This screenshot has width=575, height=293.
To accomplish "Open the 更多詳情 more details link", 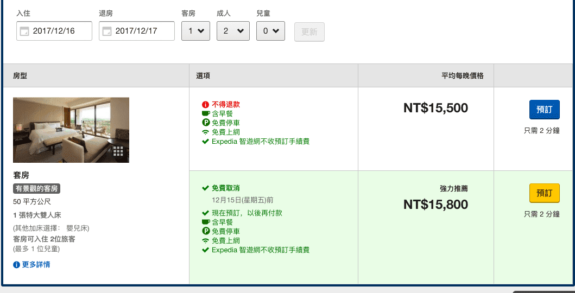I will click(36, 264).
